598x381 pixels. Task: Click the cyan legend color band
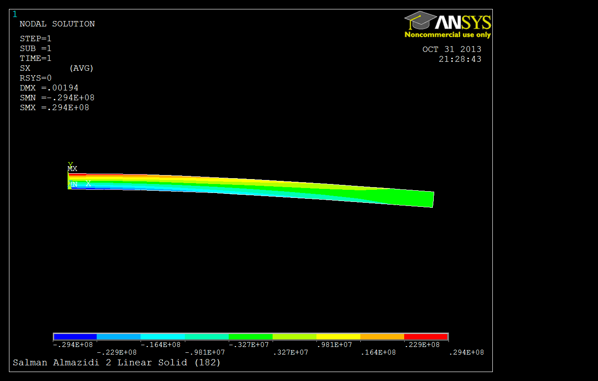[163, 336]
